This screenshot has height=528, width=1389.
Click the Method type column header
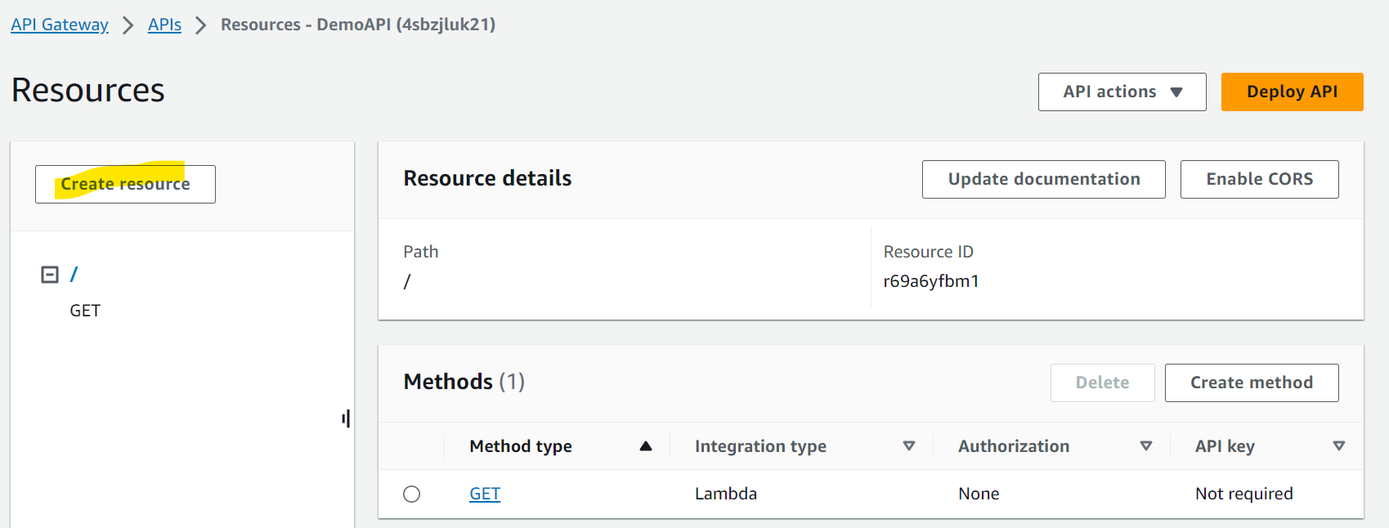tap(521, 446)
